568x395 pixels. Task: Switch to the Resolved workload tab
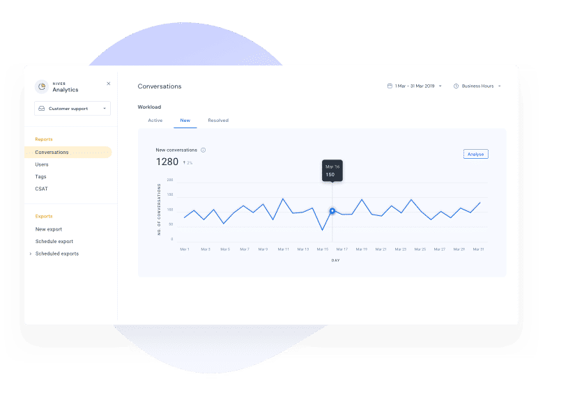click(218, 121)
